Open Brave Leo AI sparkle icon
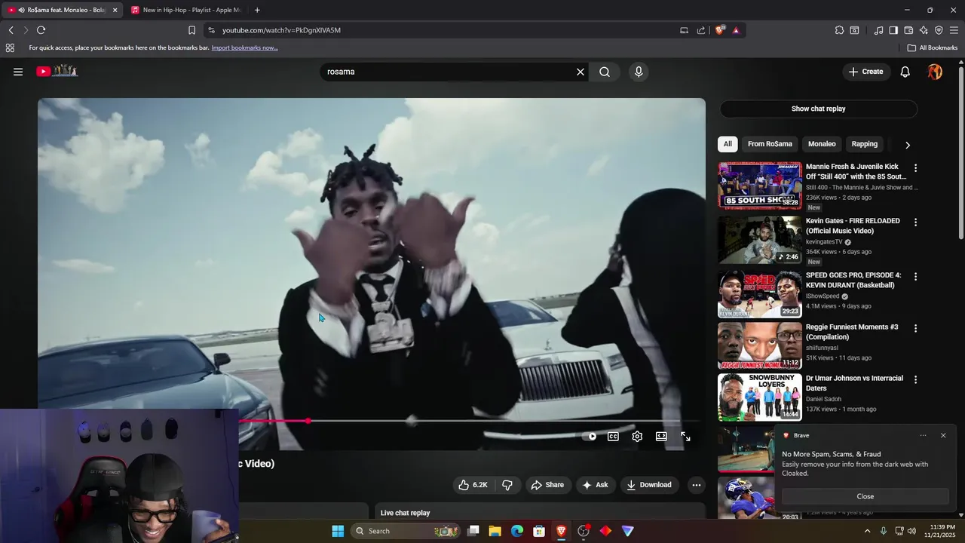Viewport: 965px width, 543px height. [924, 30]
